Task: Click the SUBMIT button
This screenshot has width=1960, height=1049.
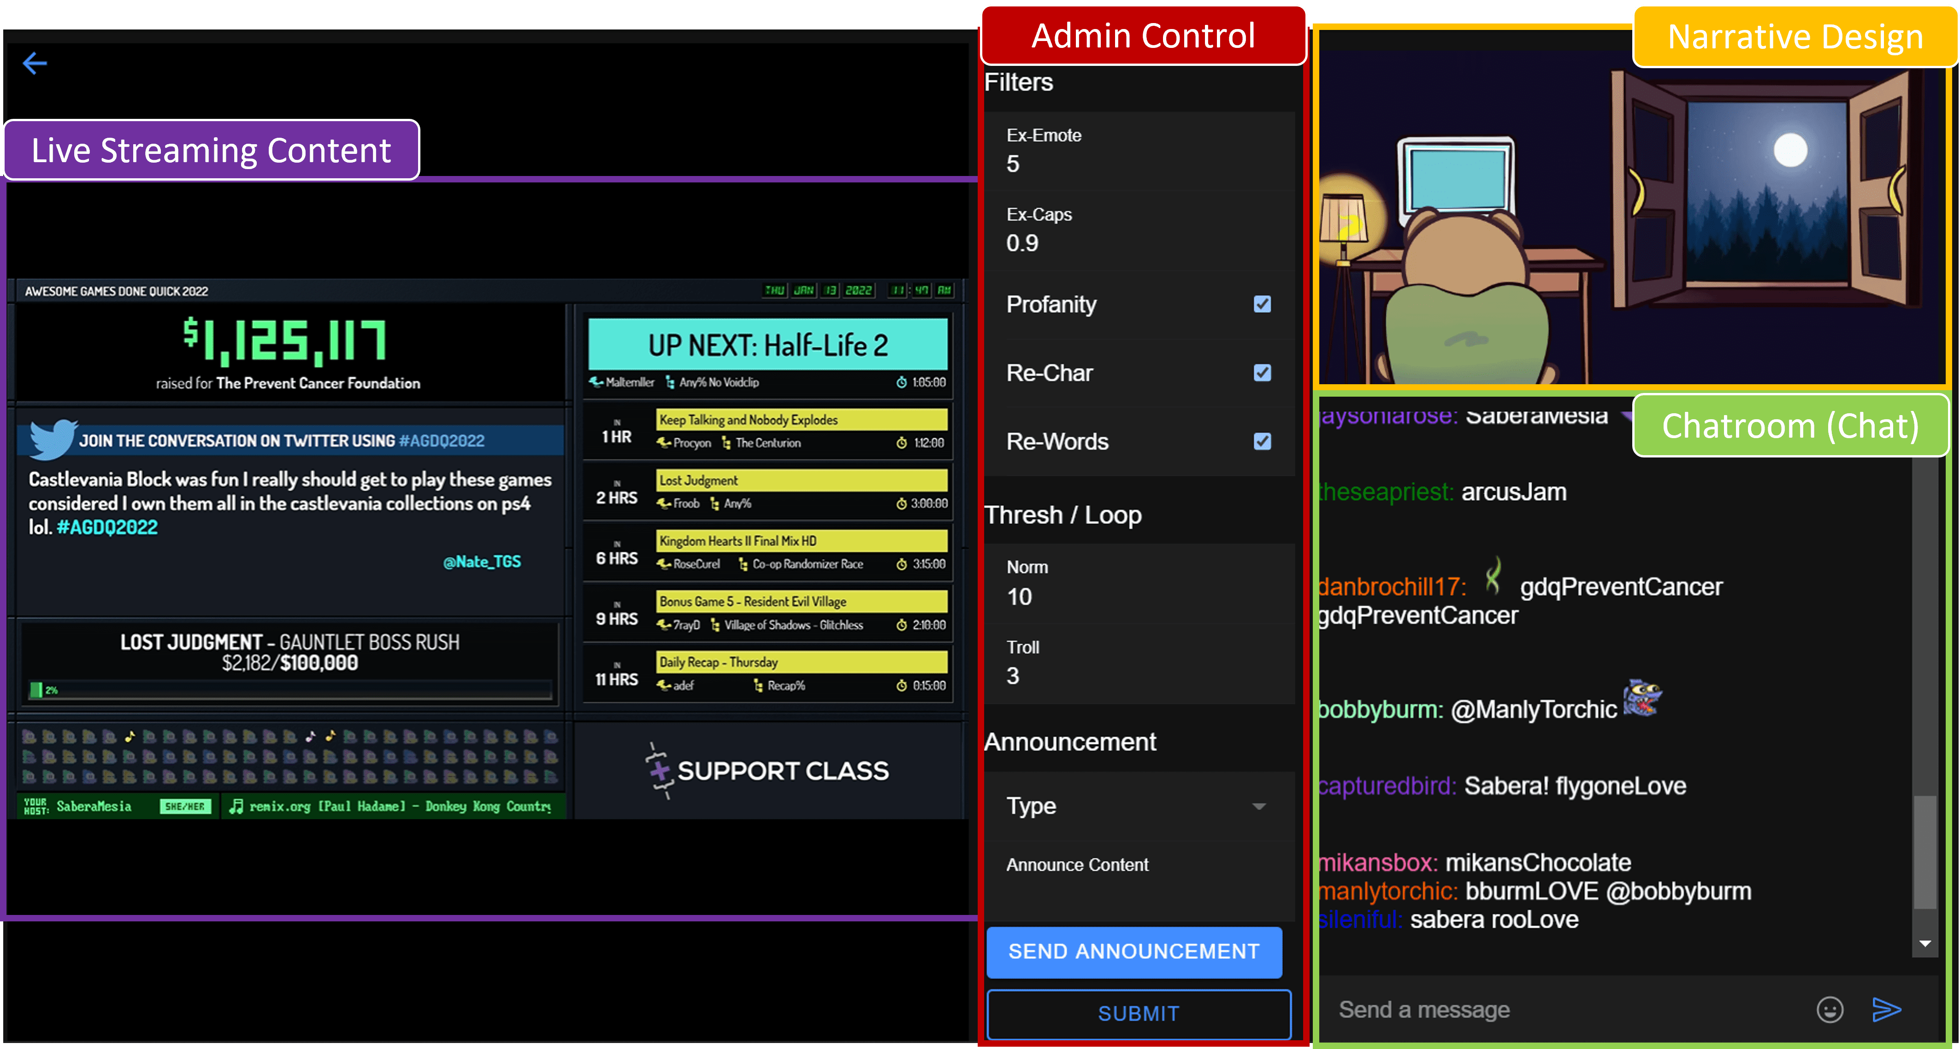Action: pos(1138,1014)
